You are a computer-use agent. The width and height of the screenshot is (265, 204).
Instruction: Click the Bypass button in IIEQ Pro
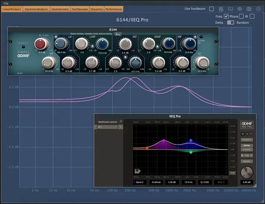coord(247,161)
